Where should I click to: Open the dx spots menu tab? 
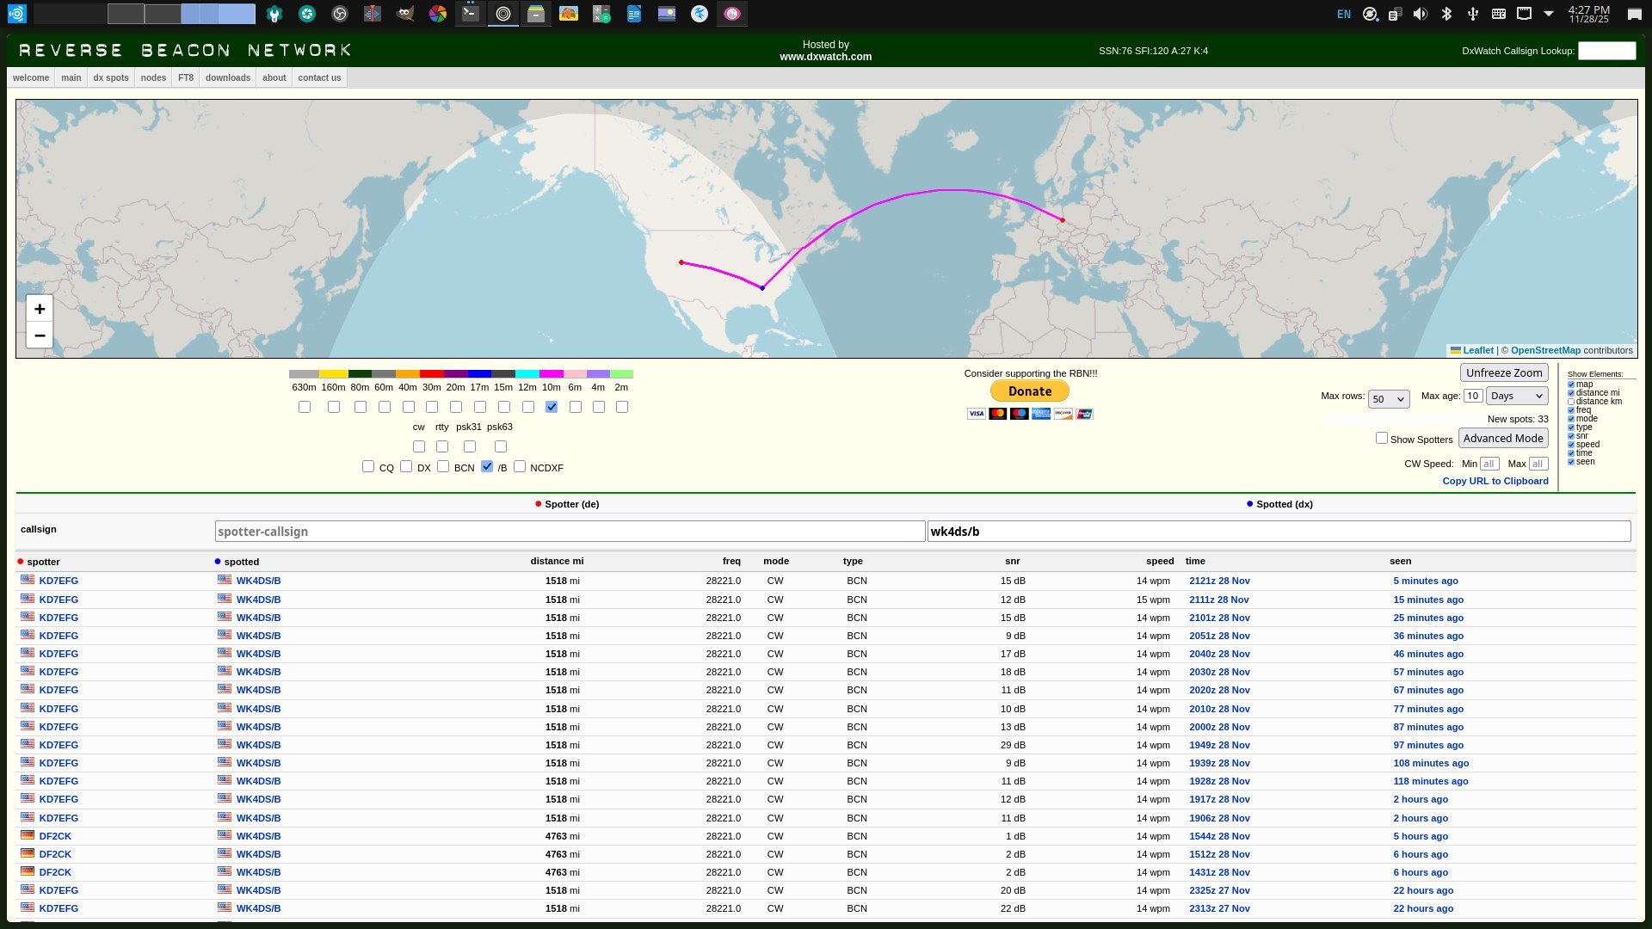111,78
